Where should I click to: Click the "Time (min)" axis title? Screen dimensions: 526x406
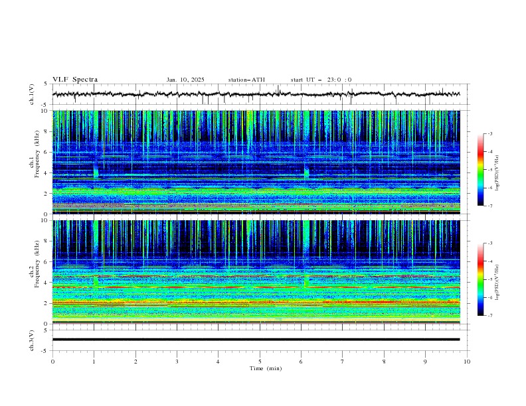(x=266, y=368)
